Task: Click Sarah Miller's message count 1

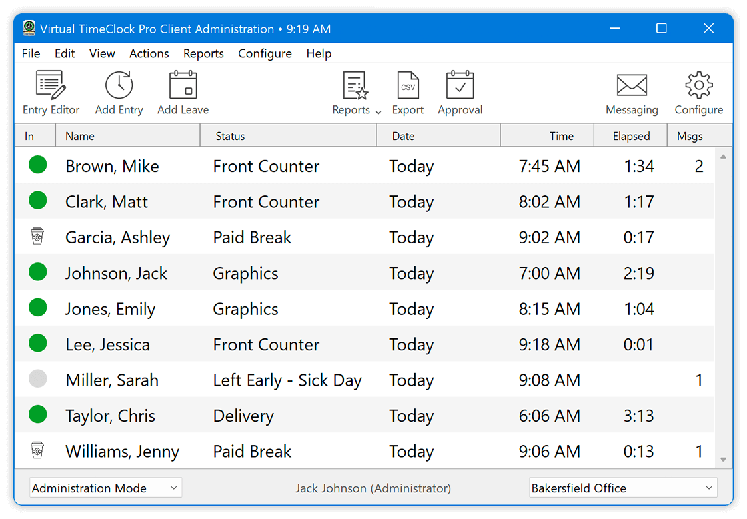Action: pos(699,380)
